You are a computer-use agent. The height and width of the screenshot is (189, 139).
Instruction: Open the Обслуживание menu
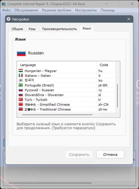[x=26, y=10]
